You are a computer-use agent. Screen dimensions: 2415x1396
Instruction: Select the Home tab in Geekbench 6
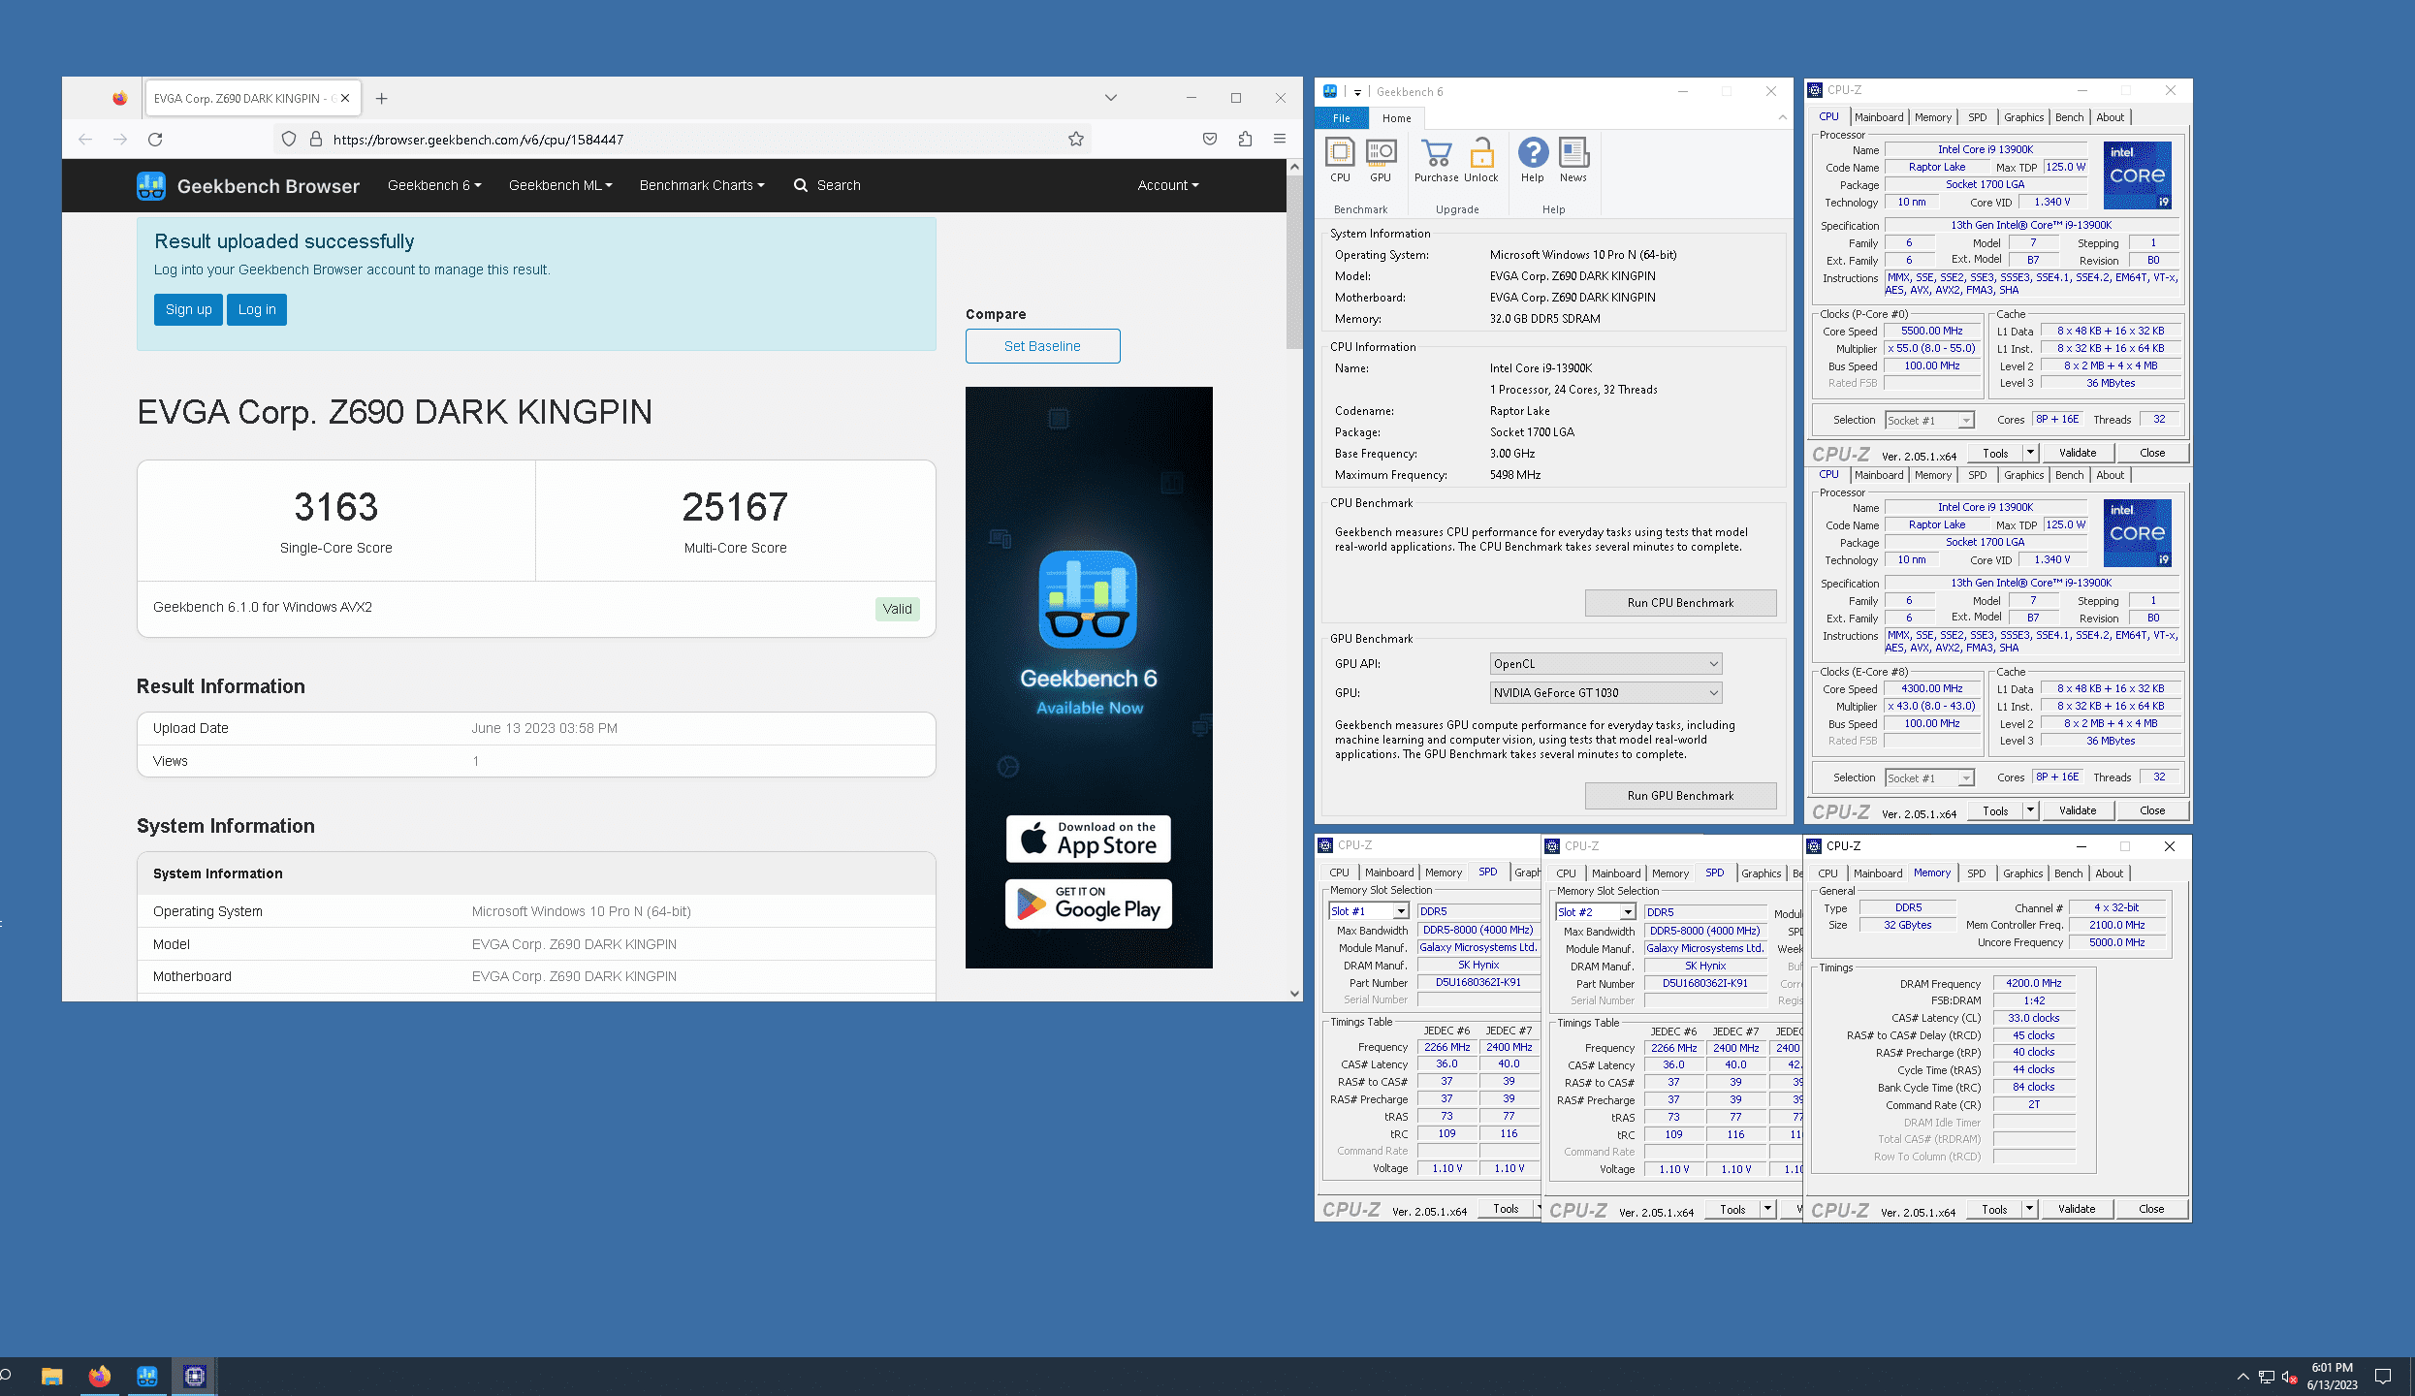pyautogui.click(x=1397, y=118)
